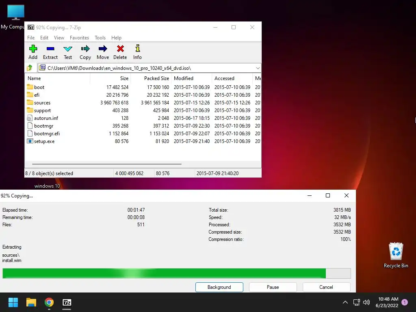Select the Copy toolbar icon
This screenshot has height=312, width=416.
pyautogui.click(x=85, y=49)
